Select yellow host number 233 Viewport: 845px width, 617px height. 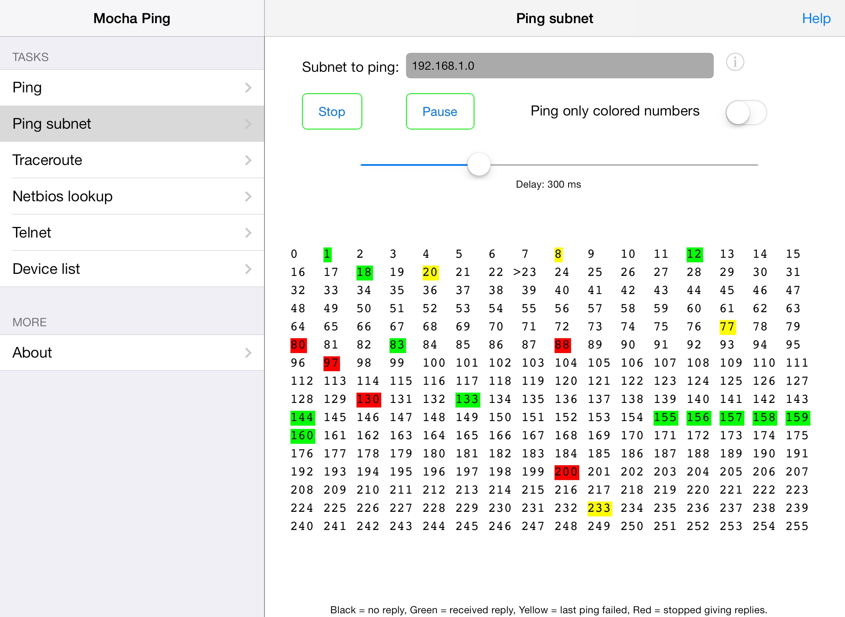click(x=600, y=508)
